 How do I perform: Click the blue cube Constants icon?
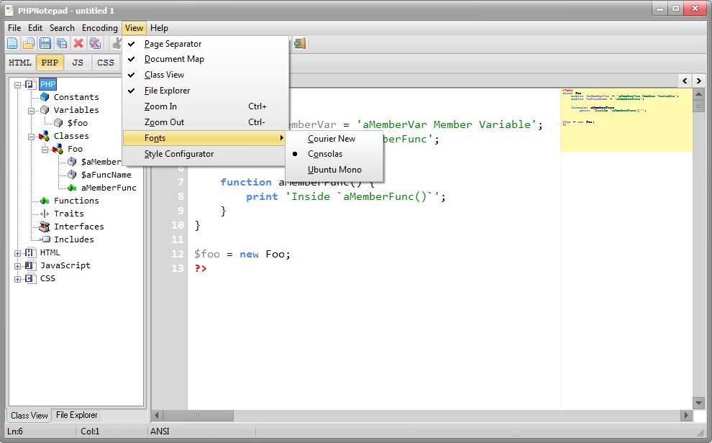click(x=45, y=97)
